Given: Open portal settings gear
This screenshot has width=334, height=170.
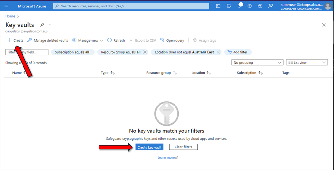Looking at the screenshot, I should tap(250, 6).
